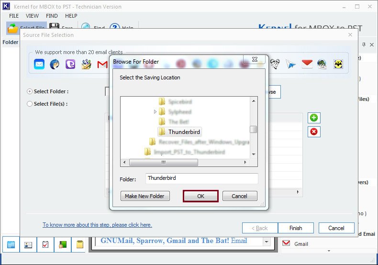Screen dimensions: 378x265
Task: Click Cancel in Browse For Folder dialog
Action: pyautogui.click(x=240, y=196)
